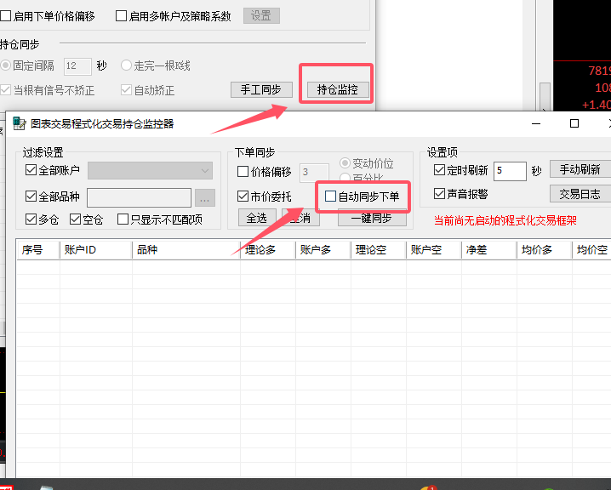Screen dimensions: 611x490
Task: Open 持仓监控 in the background settings window
Action: 338,89
